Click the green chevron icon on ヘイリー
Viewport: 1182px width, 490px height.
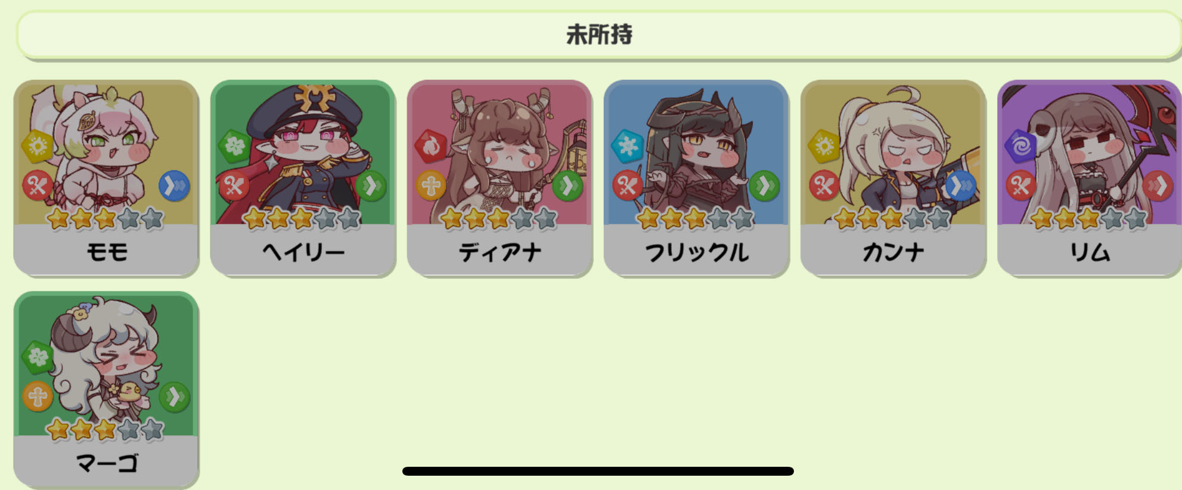pos(371,186)
